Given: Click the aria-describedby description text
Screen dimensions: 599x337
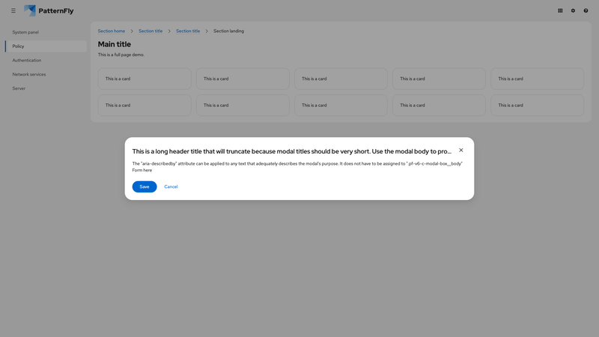Looking at the screenshot, I should coord(297,163).
